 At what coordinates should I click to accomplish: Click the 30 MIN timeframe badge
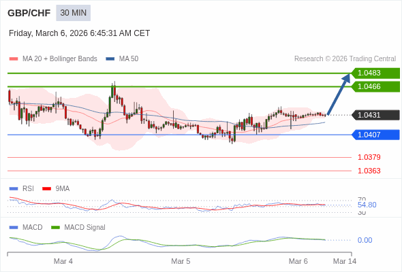pyautogui.click(x=74, y=13)
